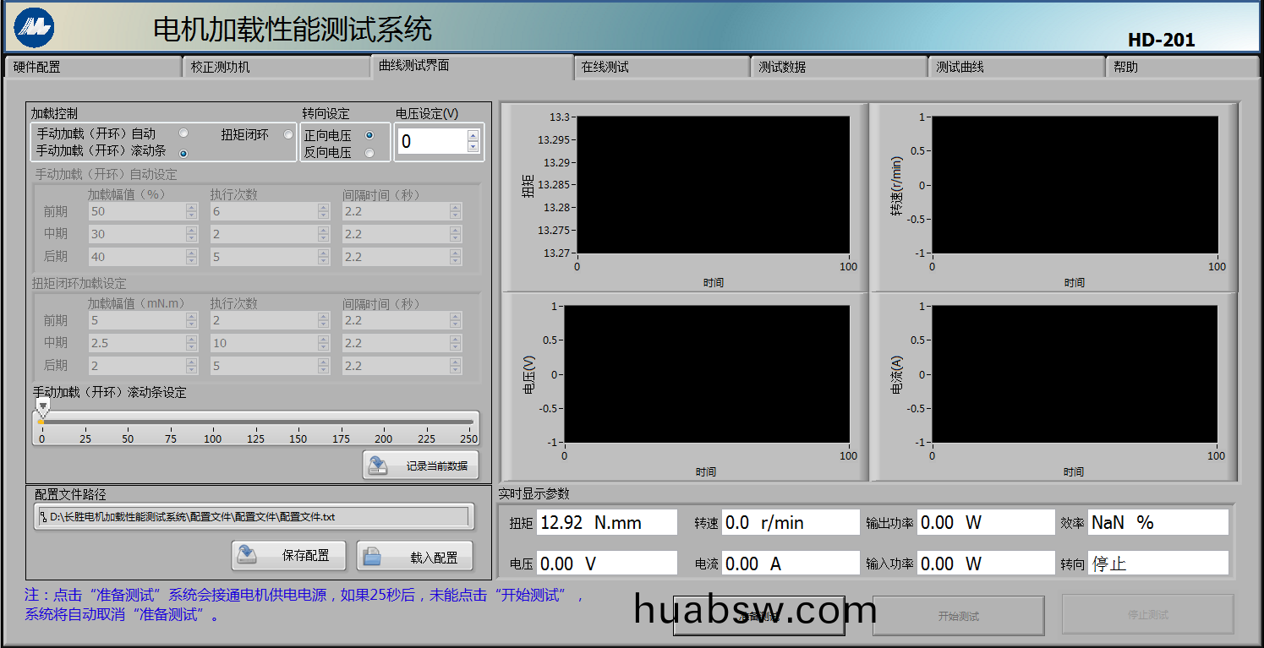Click the 校正测功机 tab
The height and width of the screenshot is (648, 1264).
pos(275,68)
